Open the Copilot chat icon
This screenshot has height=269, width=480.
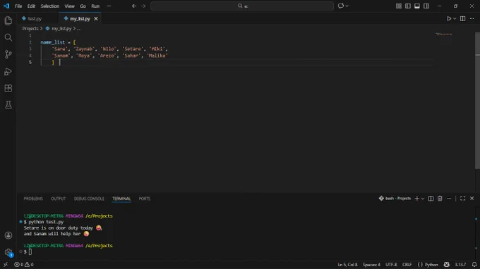[341, 6]
